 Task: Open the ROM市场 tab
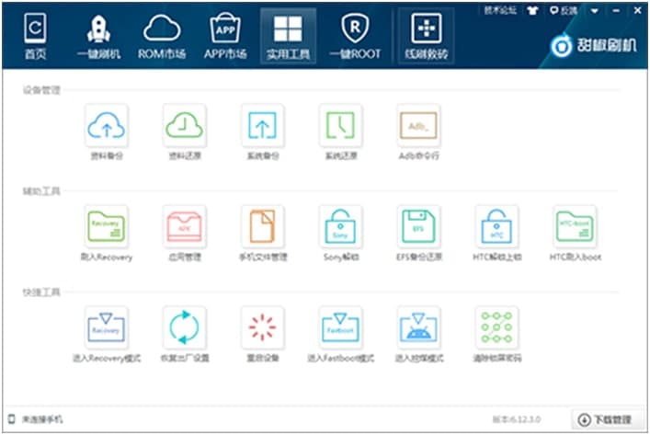coord(162,36)
